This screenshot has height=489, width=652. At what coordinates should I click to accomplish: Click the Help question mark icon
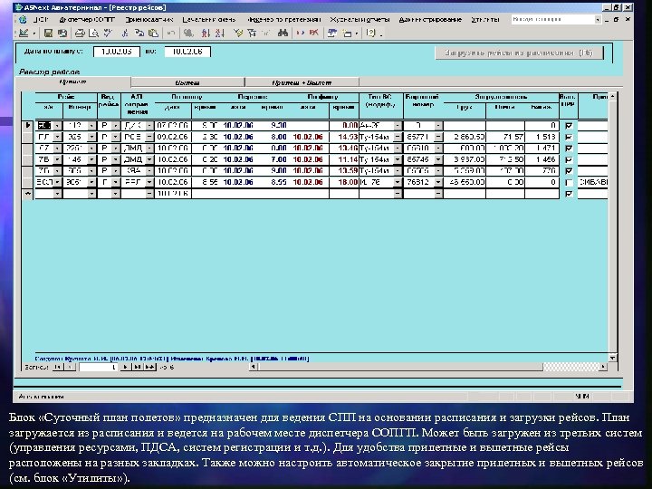coord(371,33)
